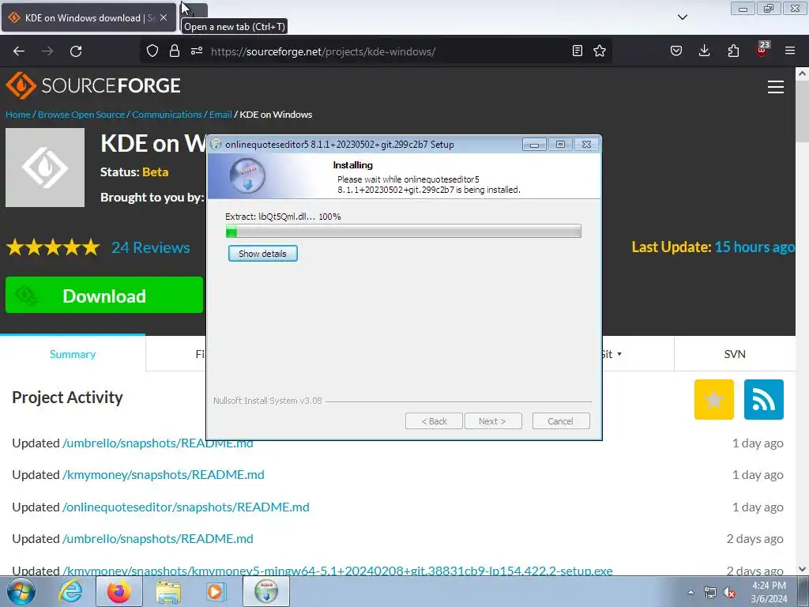Viewport: 809px width, 607px height.
Task: Close the KDE on Windows browser tab
Action: tap(164, 17)
